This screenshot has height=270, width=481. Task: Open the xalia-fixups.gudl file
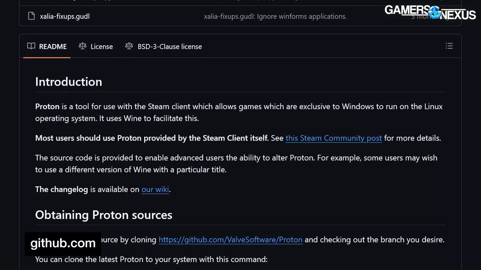tap(65, 16)
